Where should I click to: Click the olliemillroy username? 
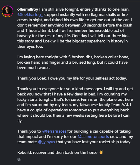click(28, 9)
